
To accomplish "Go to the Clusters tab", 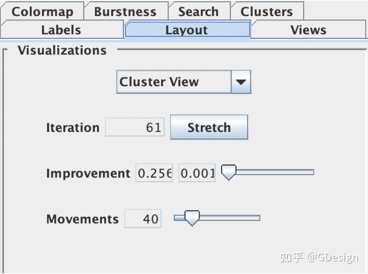I will click(x=266, y=11).
